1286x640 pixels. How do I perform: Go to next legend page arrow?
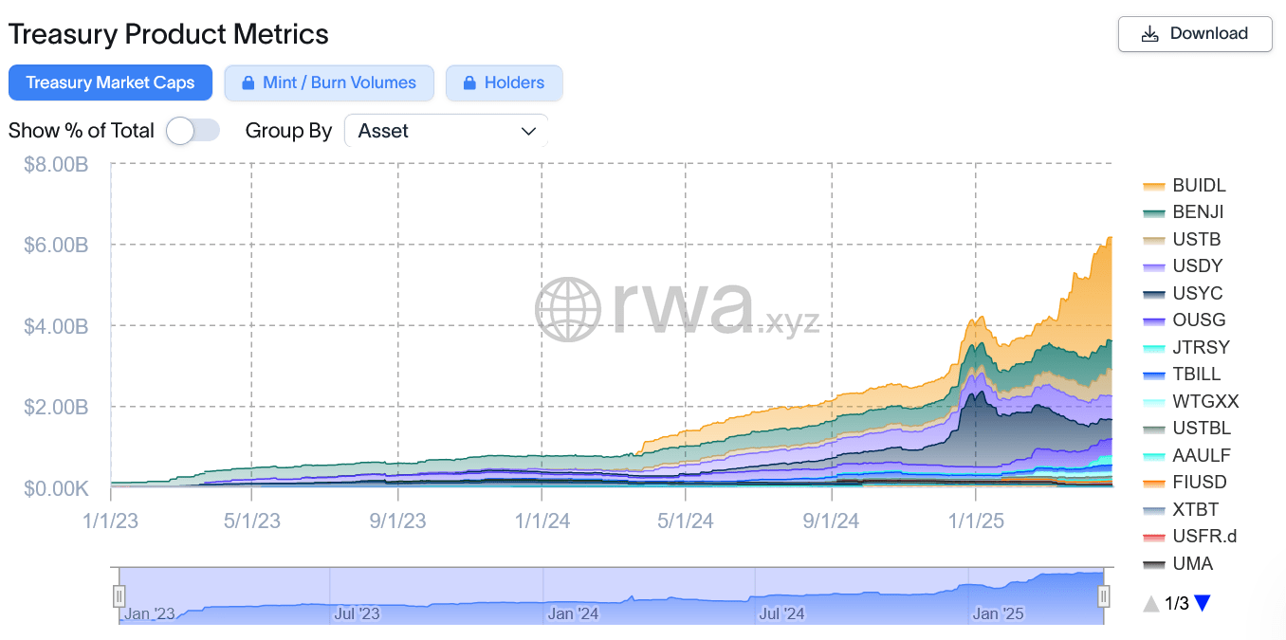(1203, 603)
